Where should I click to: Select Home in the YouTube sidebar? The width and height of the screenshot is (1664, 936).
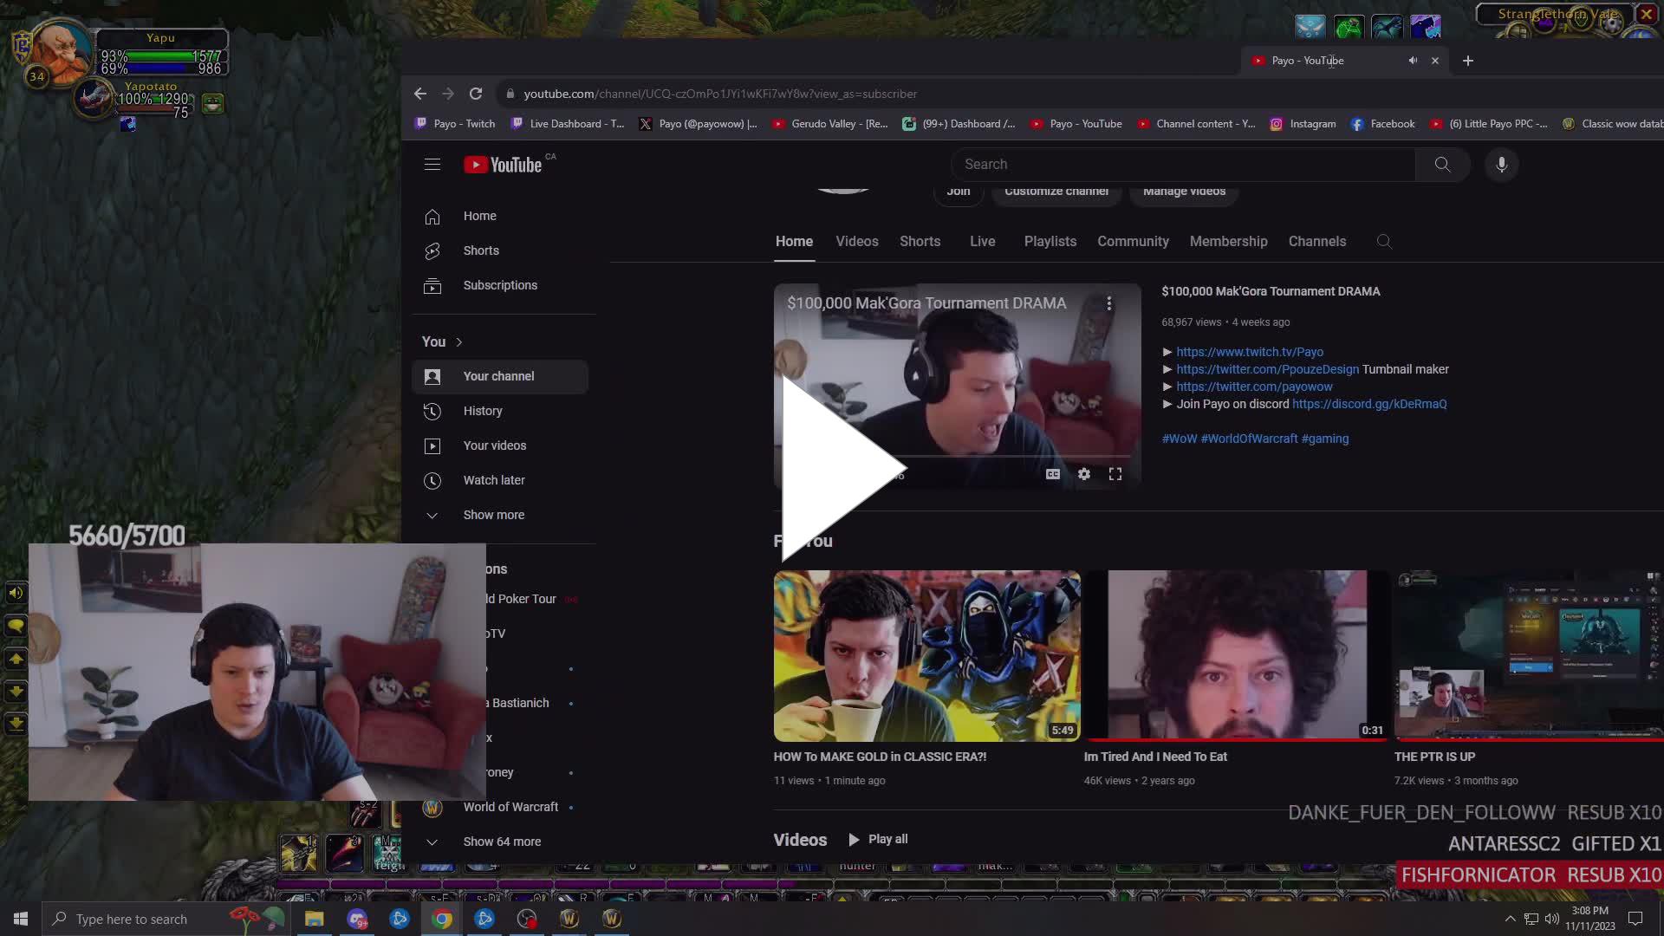point(479,216)
